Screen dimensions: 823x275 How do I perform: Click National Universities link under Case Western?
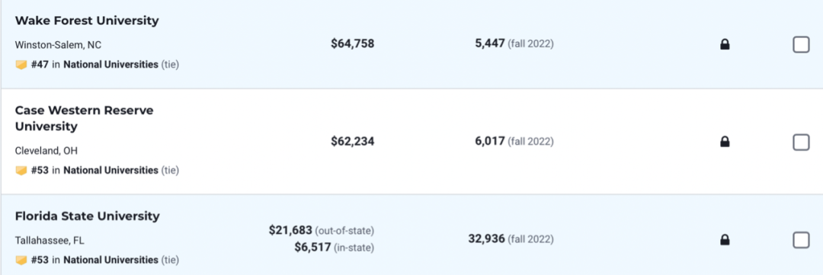[x=110, y=170]
